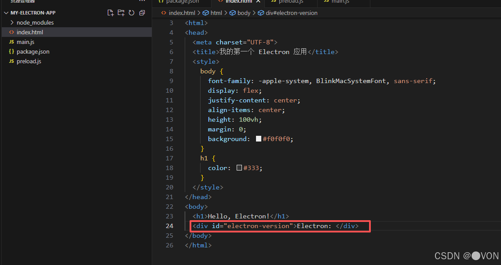Click the JS file icon beside preload.js in tree

(x=11, y=61)
